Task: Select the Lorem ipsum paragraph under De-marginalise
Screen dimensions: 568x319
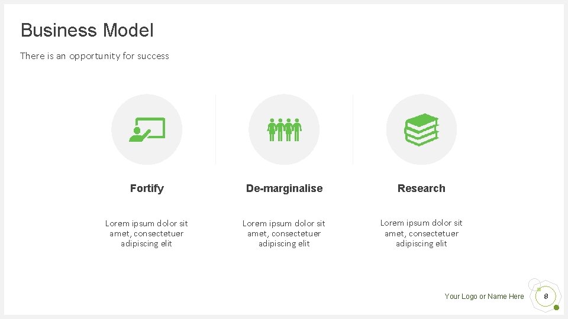Action: pos(284,233)
